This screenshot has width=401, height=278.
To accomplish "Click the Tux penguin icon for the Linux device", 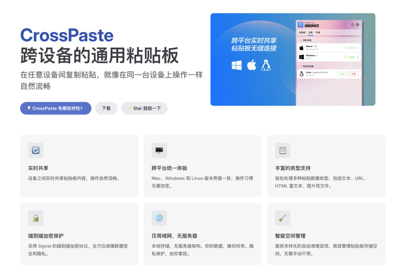I will click(301, 74).
